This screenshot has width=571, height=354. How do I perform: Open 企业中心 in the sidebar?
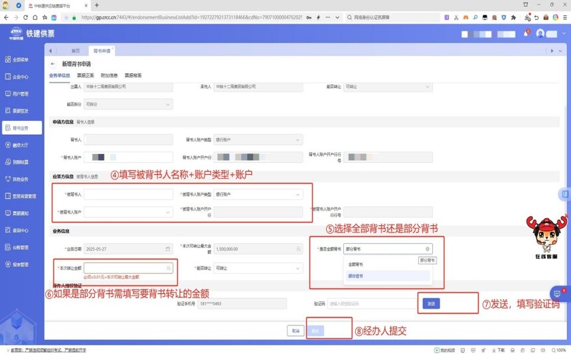21,77
